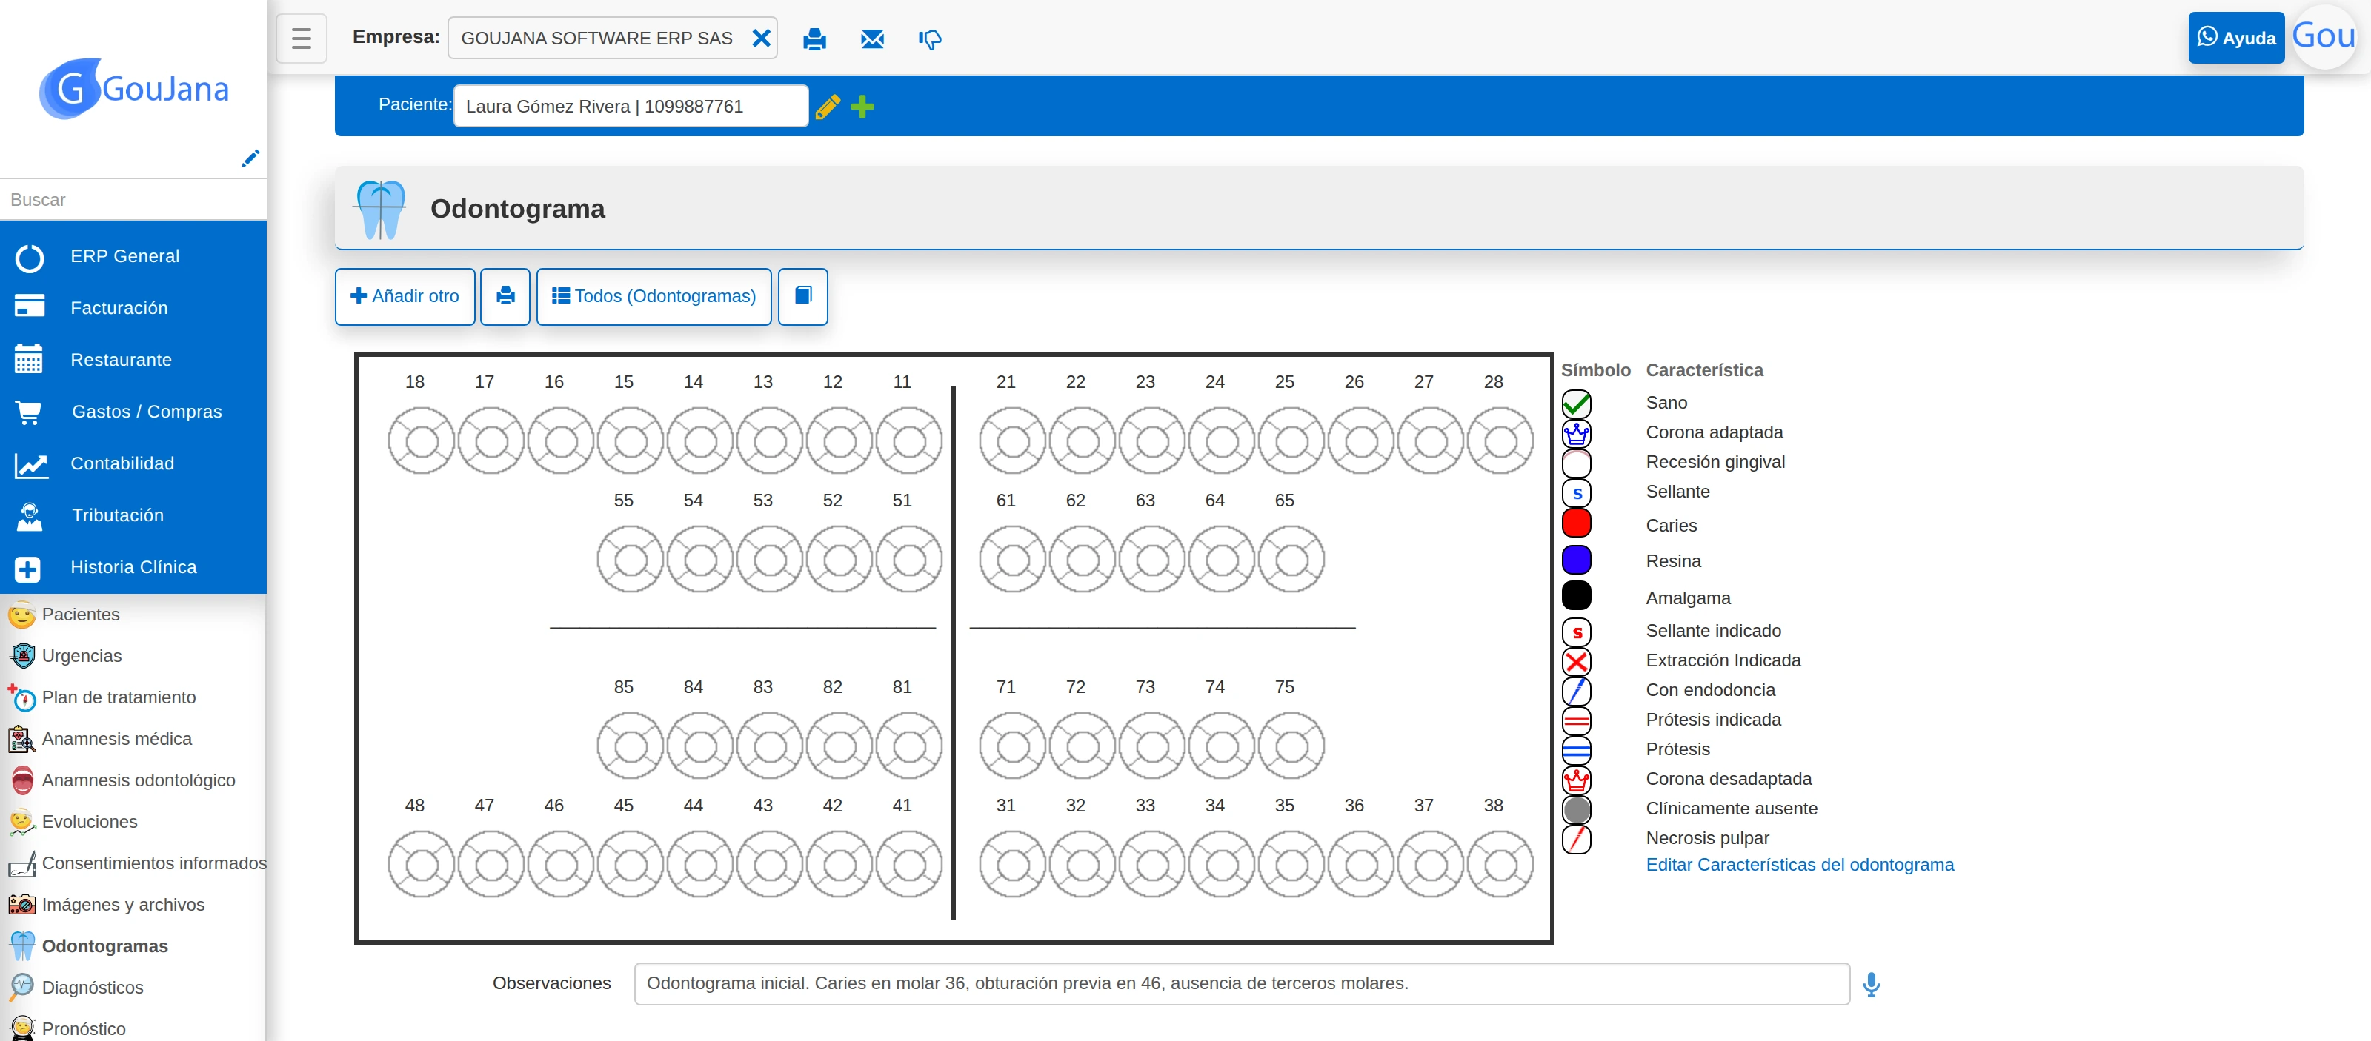Open Editar Características del odontograma link
The image size is (2371, 1041).
pos(1800,865)
